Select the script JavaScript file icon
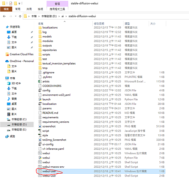Screen dimensions: 189x179 coord(40,131)
